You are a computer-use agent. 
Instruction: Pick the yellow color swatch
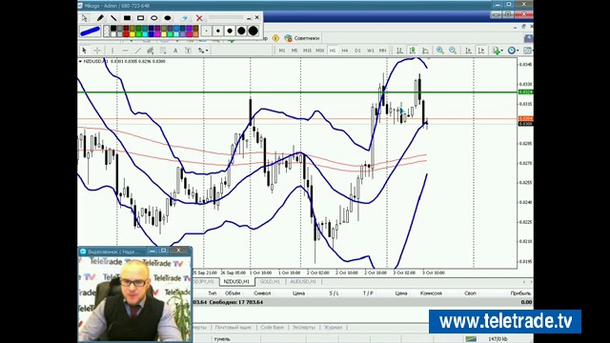(x=132, y=34)
